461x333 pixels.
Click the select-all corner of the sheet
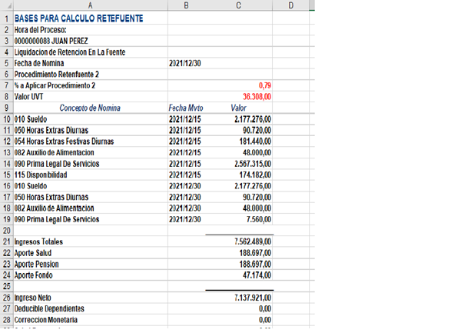click(6, 5)
